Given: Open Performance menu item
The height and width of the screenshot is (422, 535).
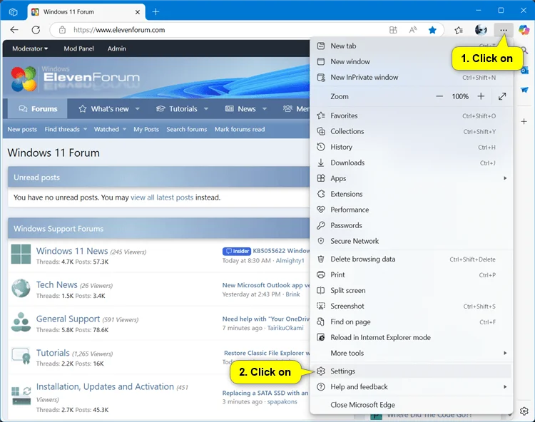Looking at the screenshot, I should tap(412, 210).
